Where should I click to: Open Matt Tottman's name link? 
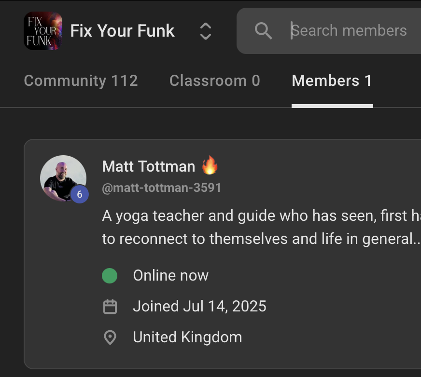[x=149, y=166]
